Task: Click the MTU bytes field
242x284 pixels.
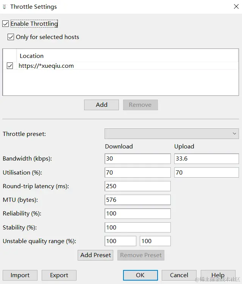Action: tap(137, 200)
